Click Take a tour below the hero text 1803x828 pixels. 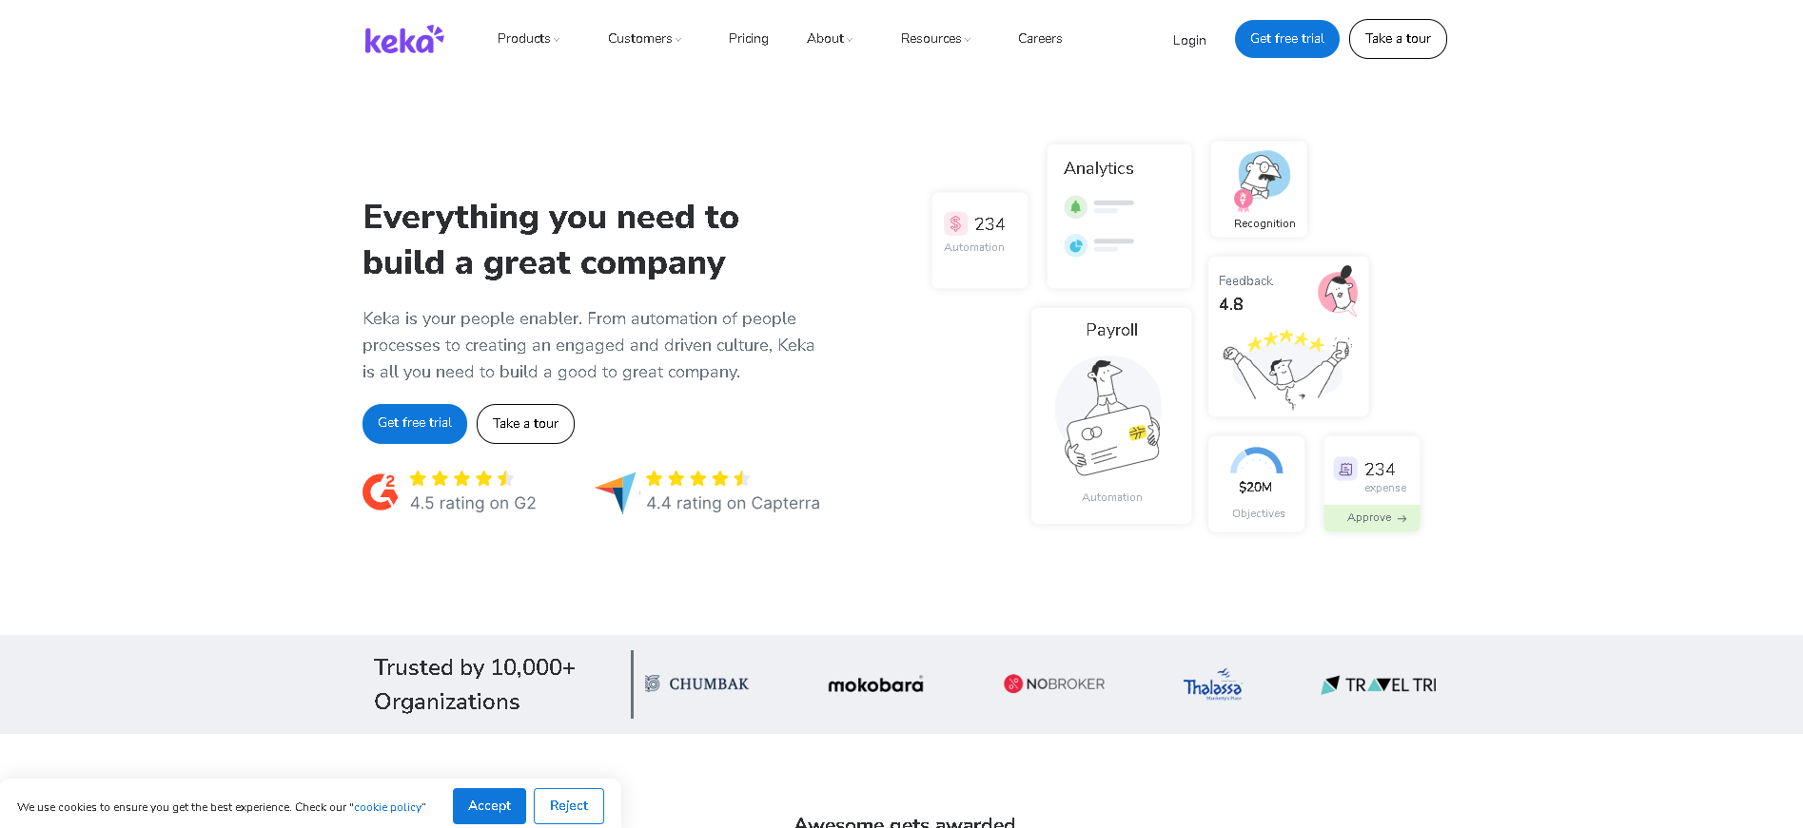point(525,424)
